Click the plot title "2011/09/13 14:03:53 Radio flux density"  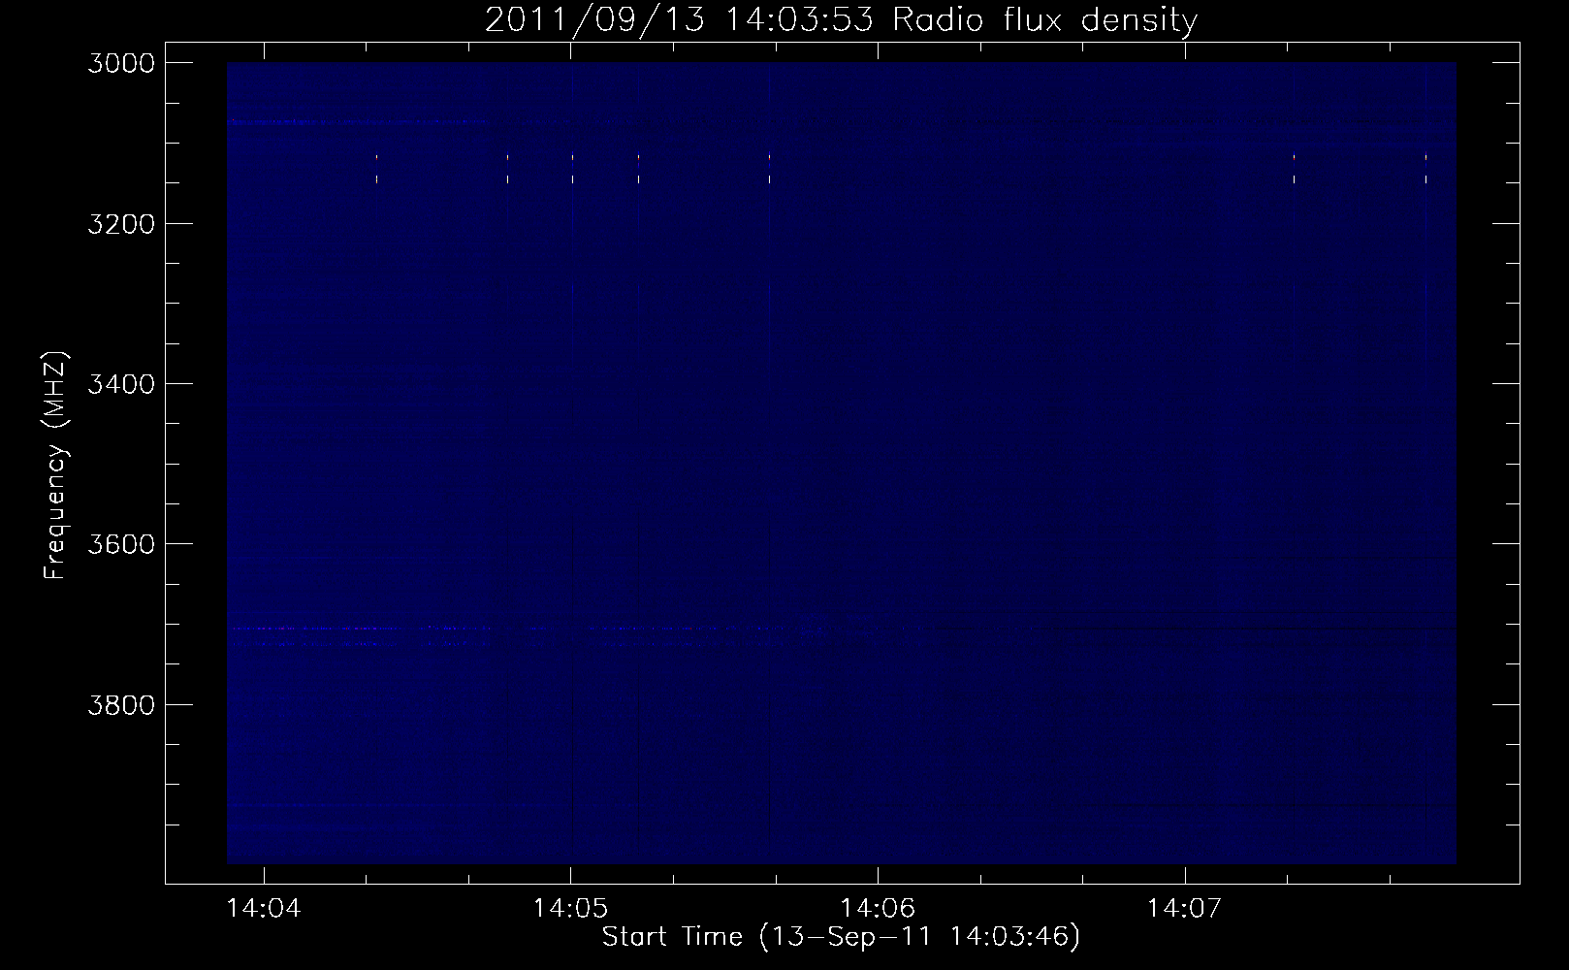tap(841, 20)
